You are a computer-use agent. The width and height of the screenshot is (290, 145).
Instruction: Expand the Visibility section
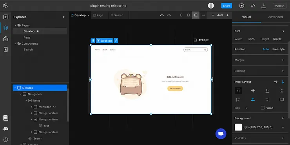tap(283, 138)
